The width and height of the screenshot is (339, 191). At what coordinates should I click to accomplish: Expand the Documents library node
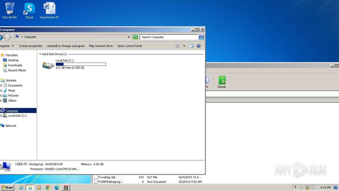pos(1,85)
